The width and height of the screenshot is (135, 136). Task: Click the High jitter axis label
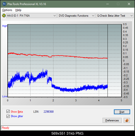point(5,26)
